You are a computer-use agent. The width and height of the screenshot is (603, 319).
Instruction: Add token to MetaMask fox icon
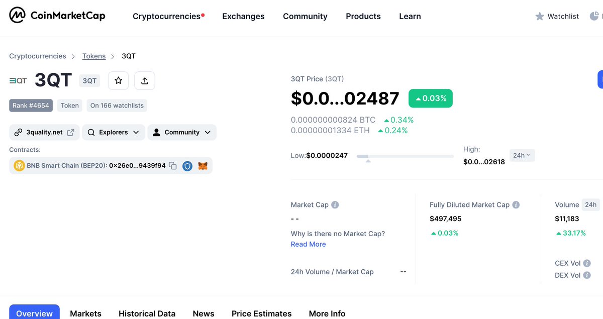point(203,166)
